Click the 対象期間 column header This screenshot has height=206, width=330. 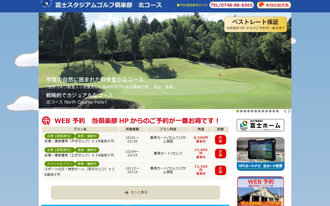pyautogui.click(x=132, y=129)
